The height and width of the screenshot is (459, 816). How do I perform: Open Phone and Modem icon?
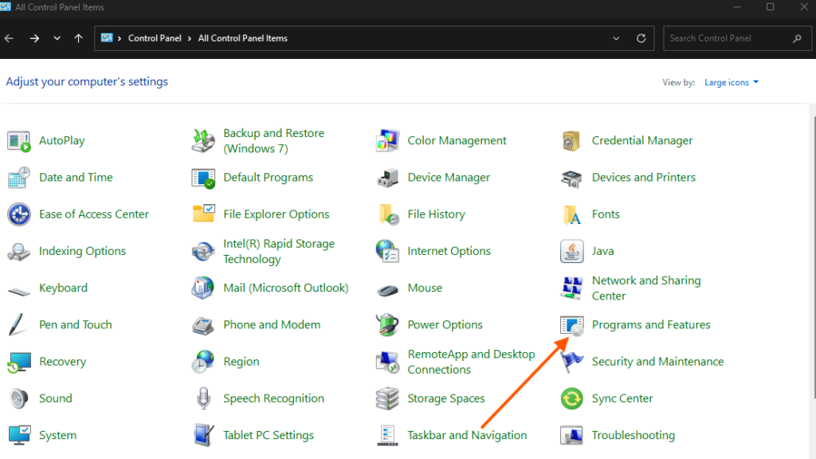tap(203, 326)
